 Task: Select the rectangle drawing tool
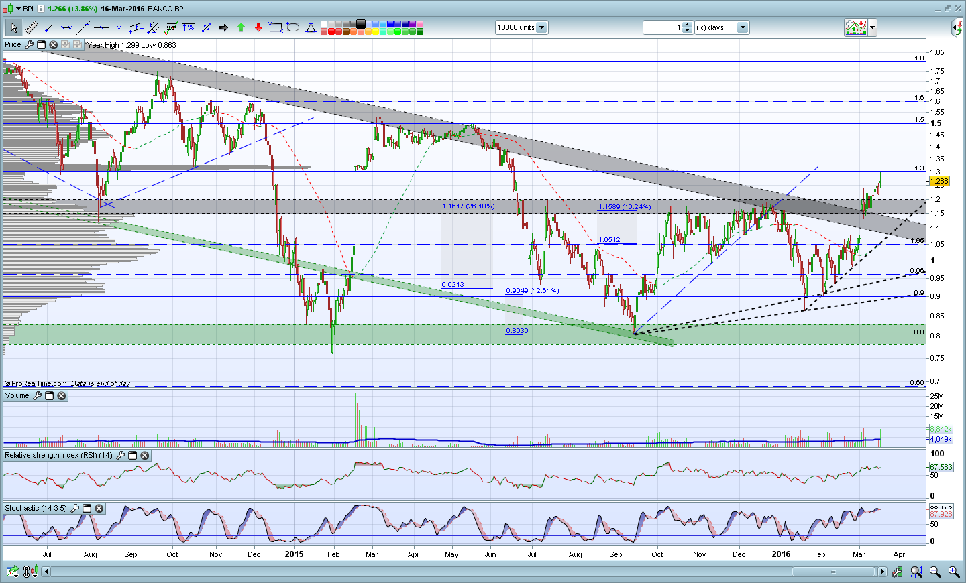point(276,27)
